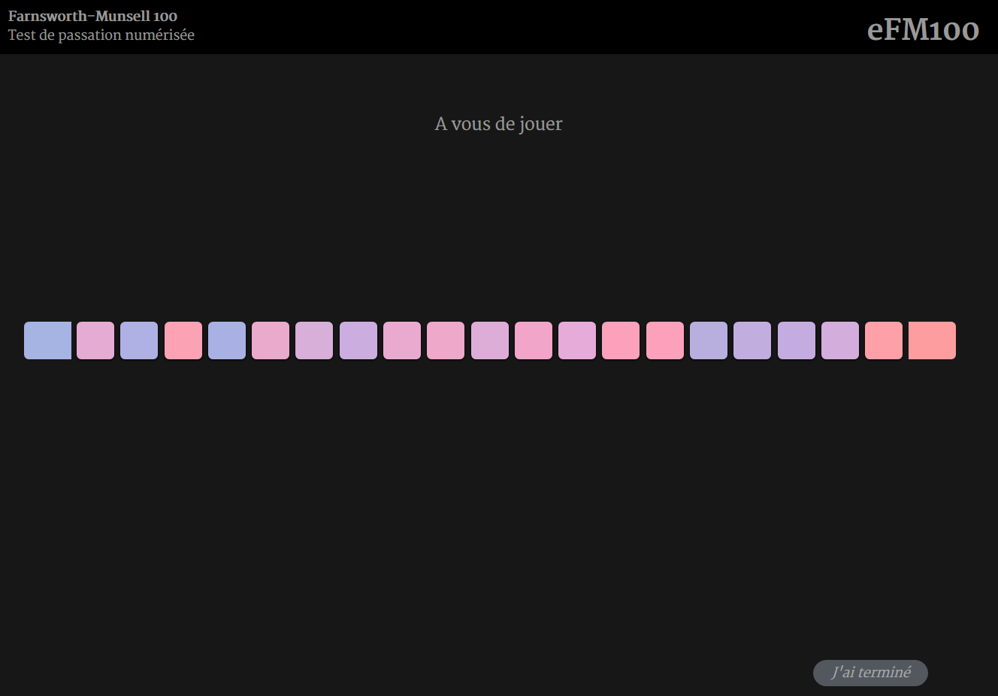Choose the ninth color tile from the left
Image resolution: width=998 pixels, height=696 pixels.
coord(402,340)
